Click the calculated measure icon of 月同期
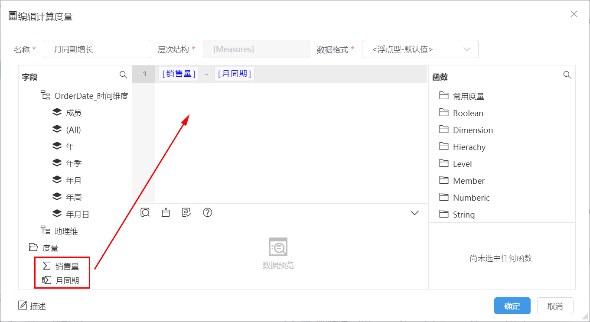The image size is (590, 322). [46, 280]
